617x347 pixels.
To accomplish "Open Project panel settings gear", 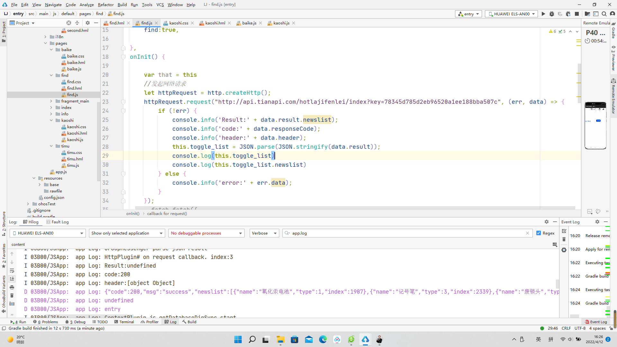I will [88, 23].
